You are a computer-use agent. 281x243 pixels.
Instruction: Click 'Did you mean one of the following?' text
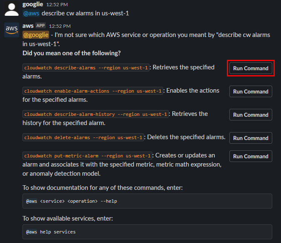pyautogui.click(x=72, y=53)
